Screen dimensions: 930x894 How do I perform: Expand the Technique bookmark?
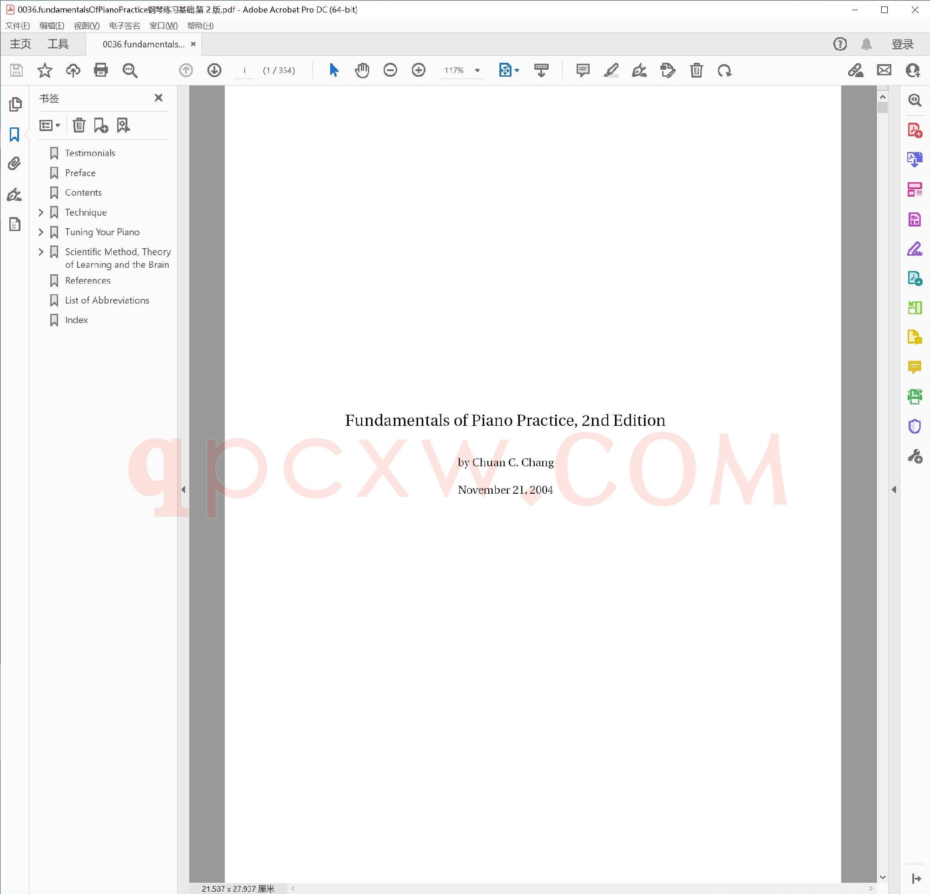coord(41,212)
